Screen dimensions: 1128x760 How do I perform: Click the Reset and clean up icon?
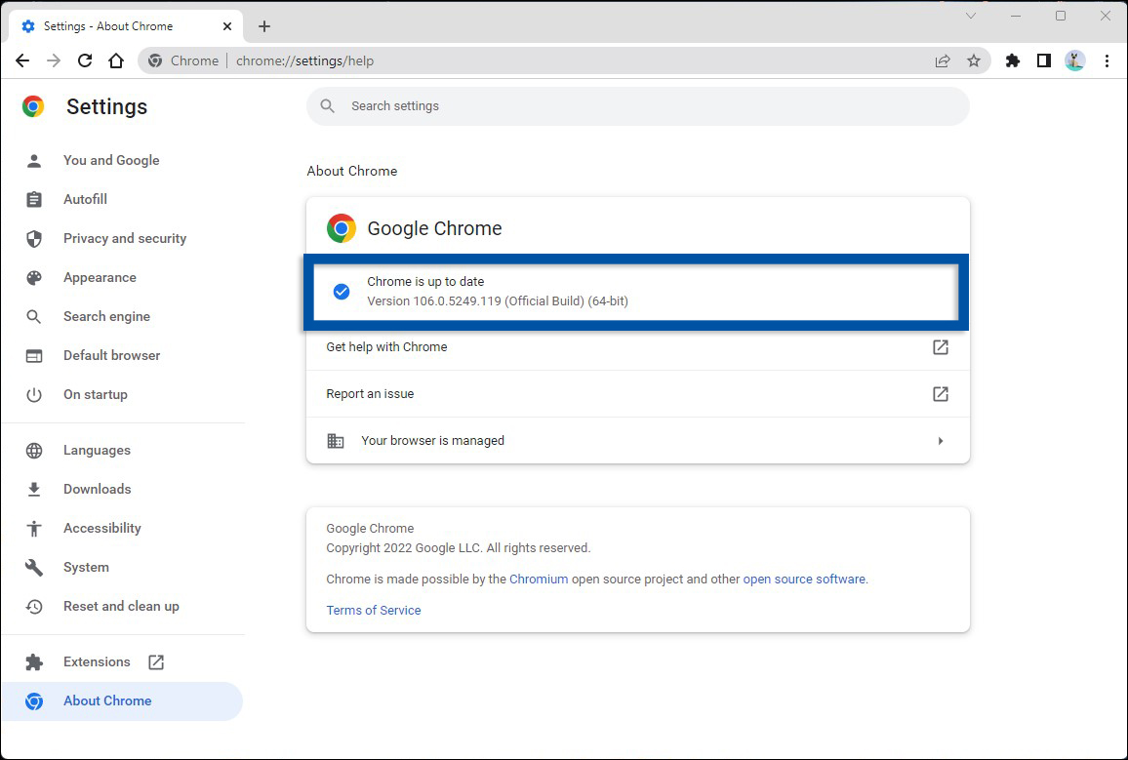pos(34,606)
